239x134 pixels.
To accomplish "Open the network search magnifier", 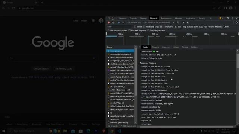I will pyautogui.click(x=123, y=23).
